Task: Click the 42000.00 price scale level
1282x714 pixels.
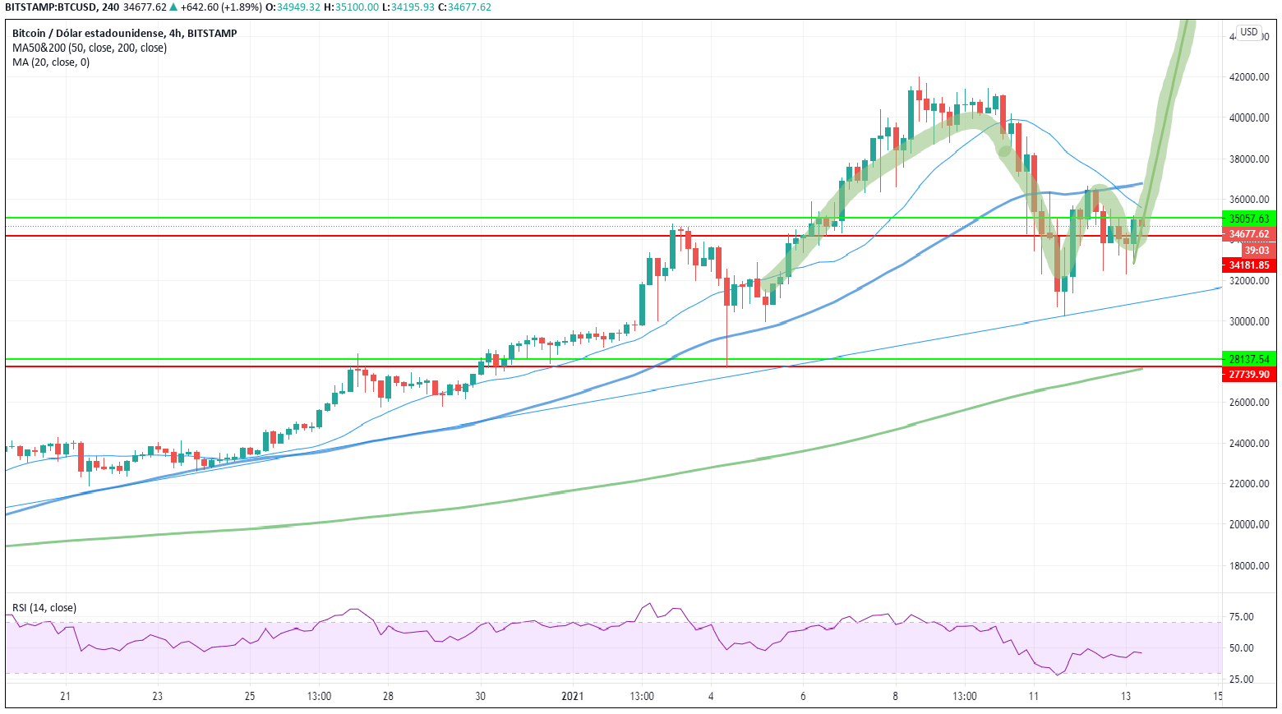Action: tap(1248, 77)
